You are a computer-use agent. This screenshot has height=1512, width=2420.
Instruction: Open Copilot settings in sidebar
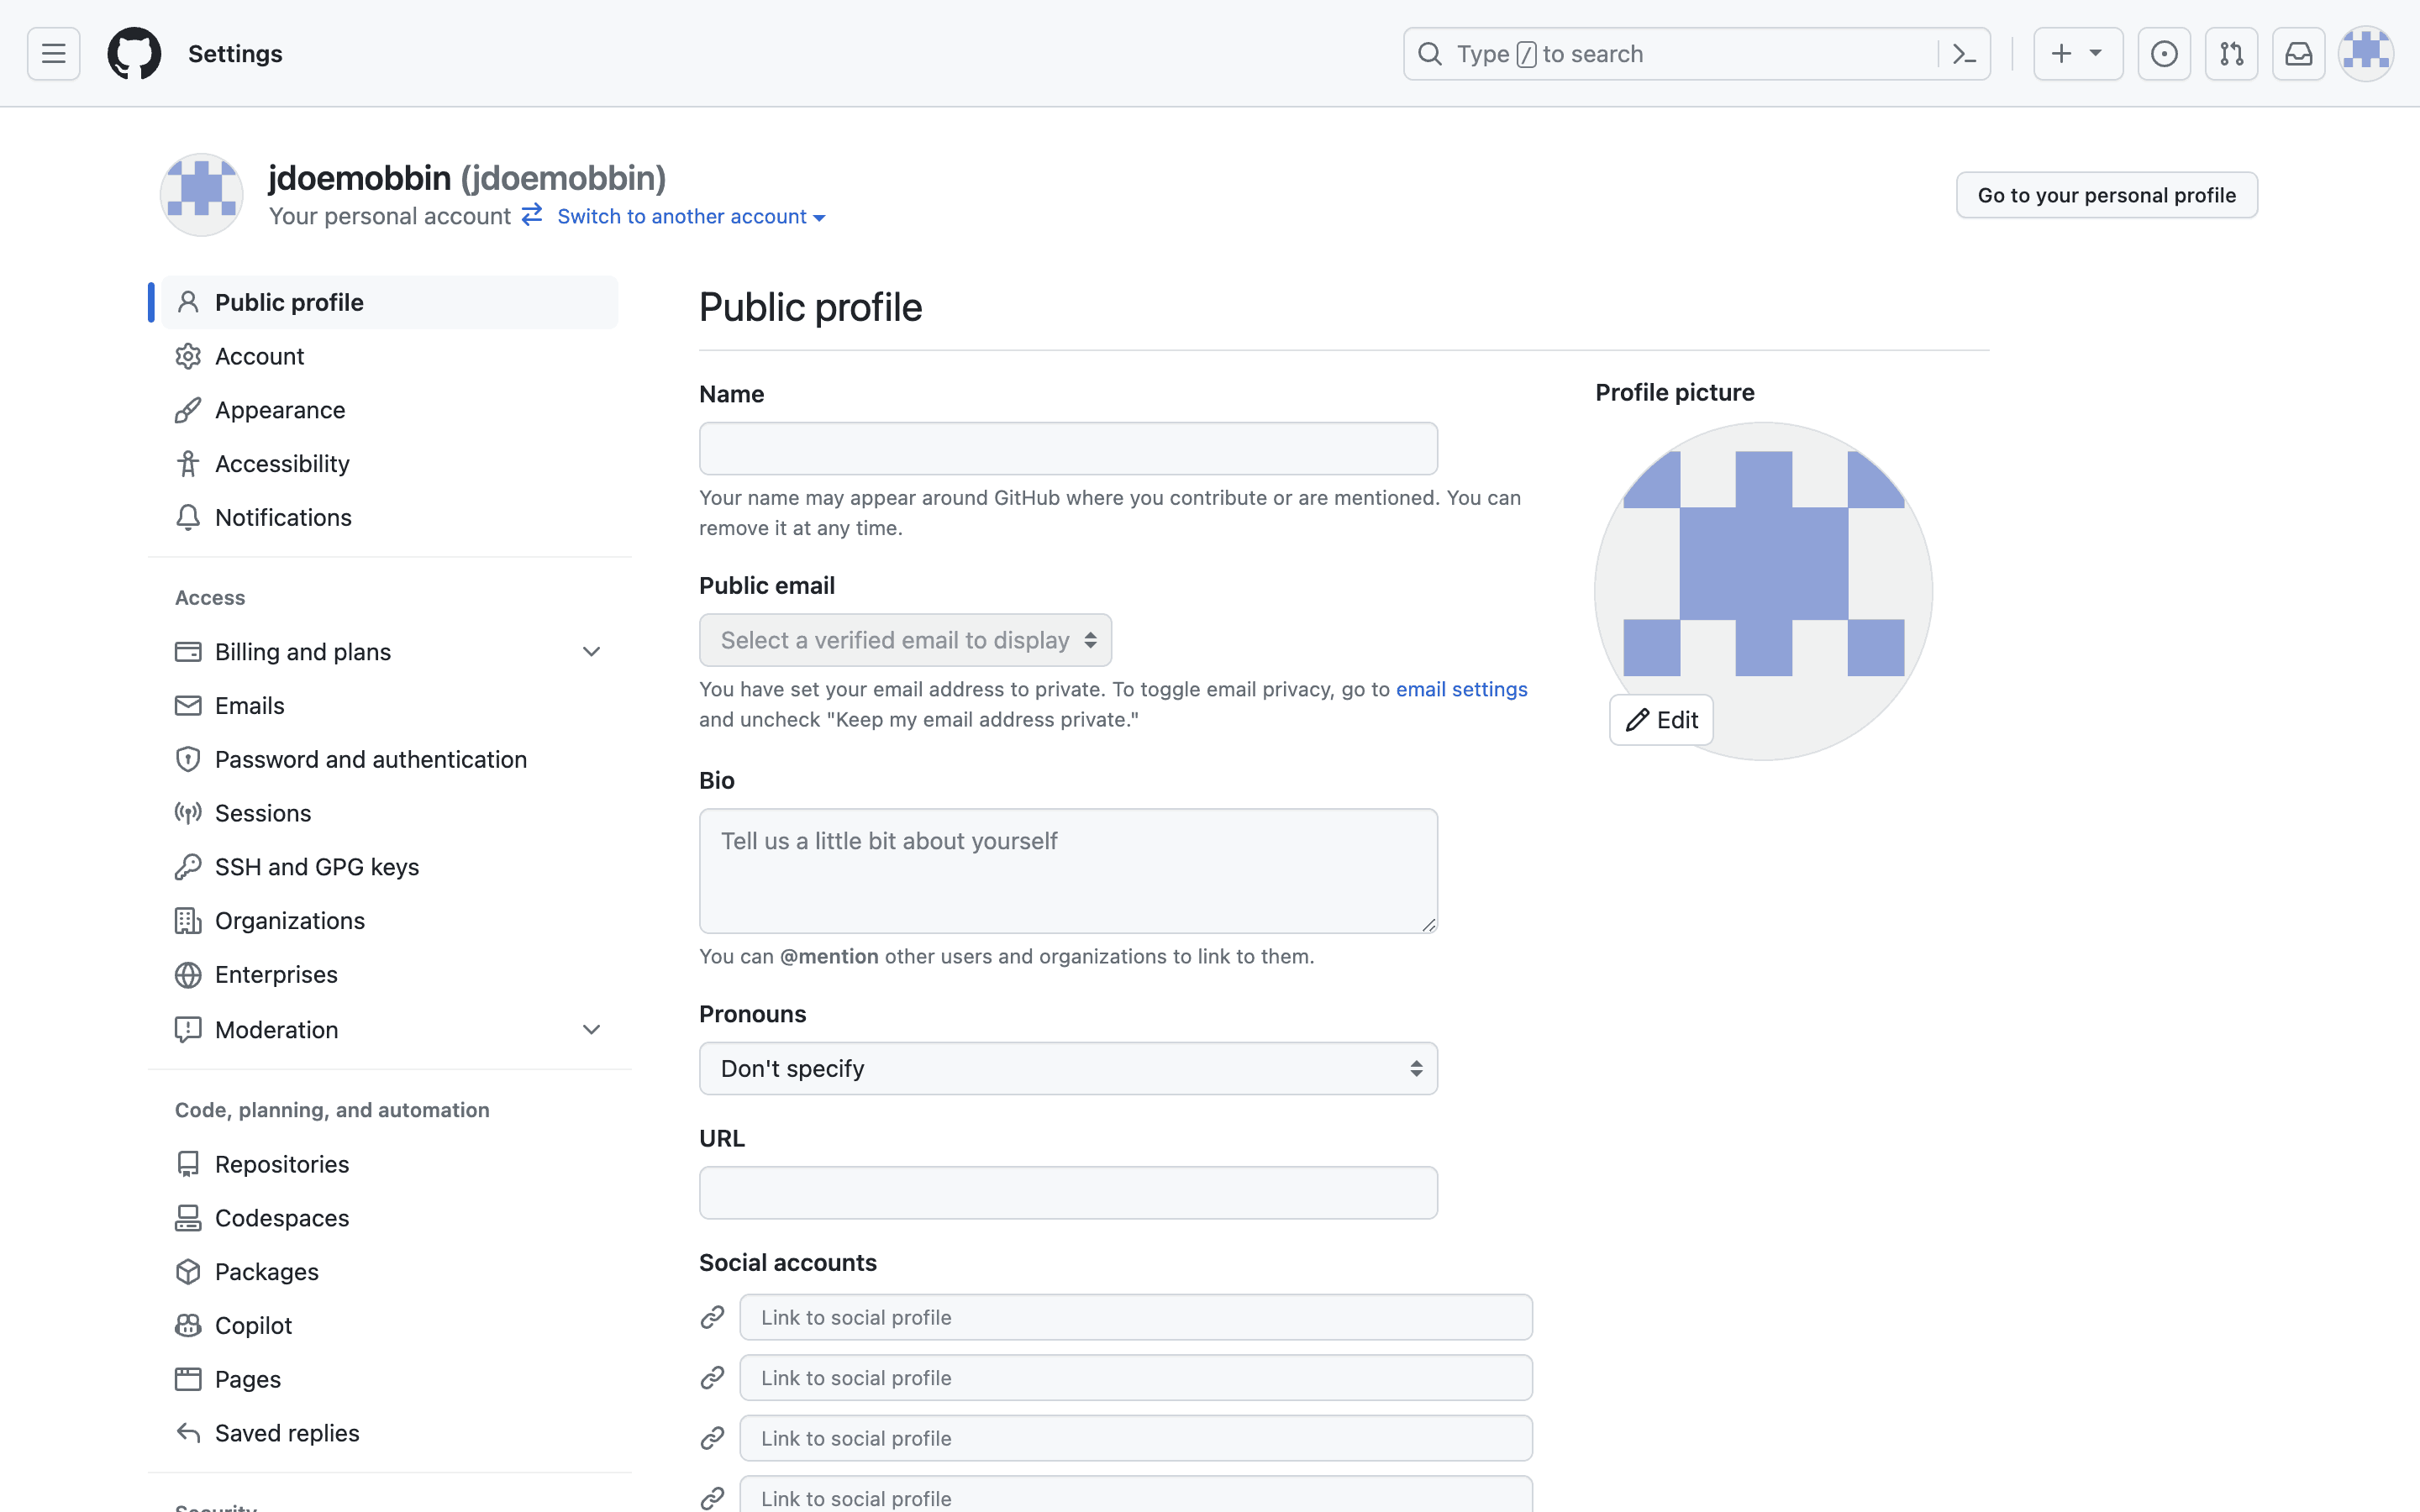point(253,1326)
